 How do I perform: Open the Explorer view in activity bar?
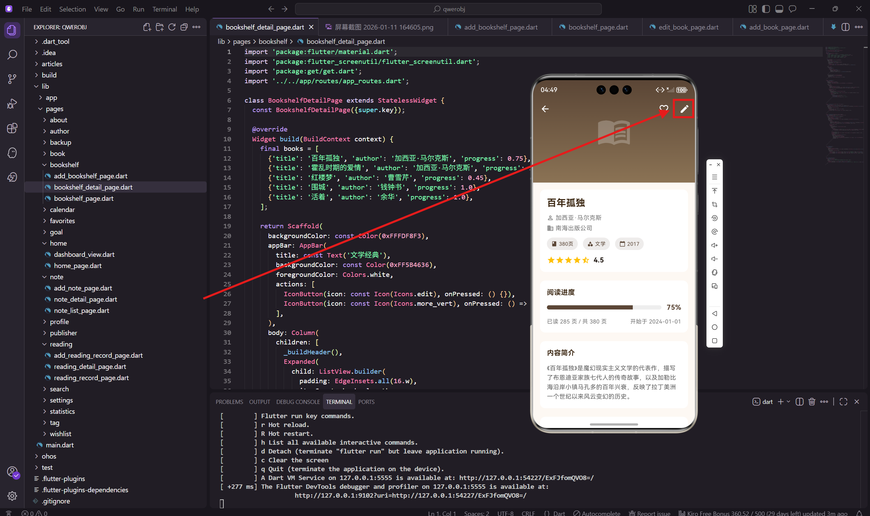point(12,30)
